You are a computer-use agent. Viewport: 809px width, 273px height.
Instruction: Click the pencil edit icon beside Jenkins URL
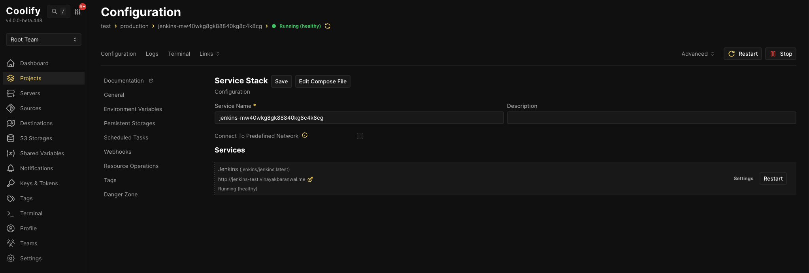(x=310, y=179)
